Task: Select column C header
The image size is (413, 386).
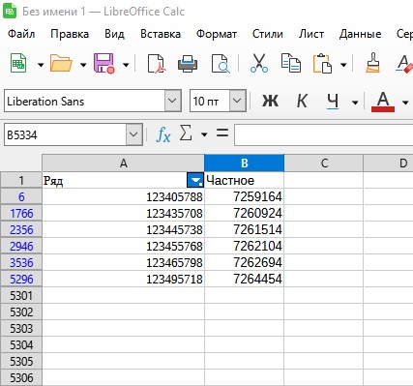Action: [x=324, y=163]
